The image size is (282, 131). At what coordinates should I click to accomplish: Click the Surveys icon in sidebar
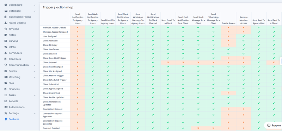pyautogui.click(x=6, y=41)
